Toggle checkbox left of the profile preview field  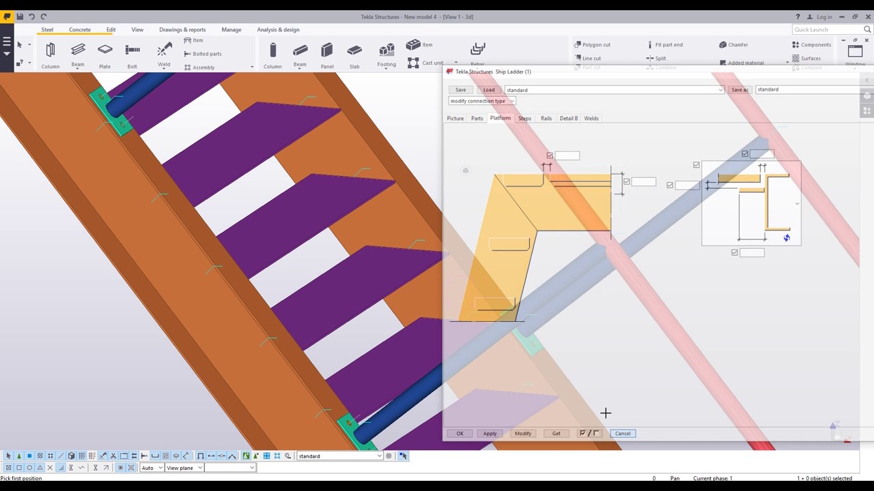(670, 185)
